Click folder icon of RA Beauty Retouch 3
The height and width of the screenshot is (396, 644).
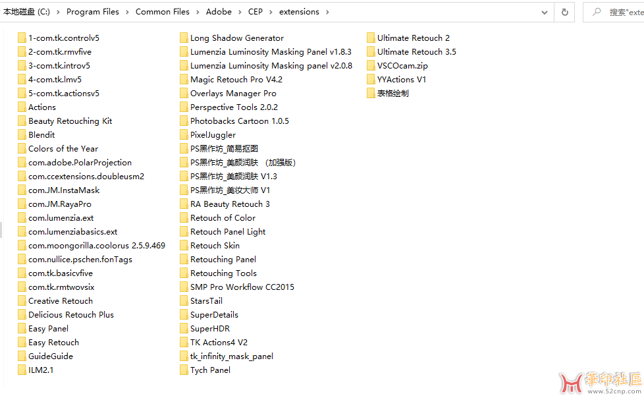click(184, 204)
